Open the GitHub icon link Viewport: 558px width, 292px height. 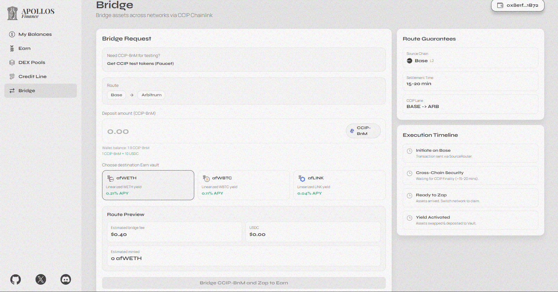[x=16, y=279]
